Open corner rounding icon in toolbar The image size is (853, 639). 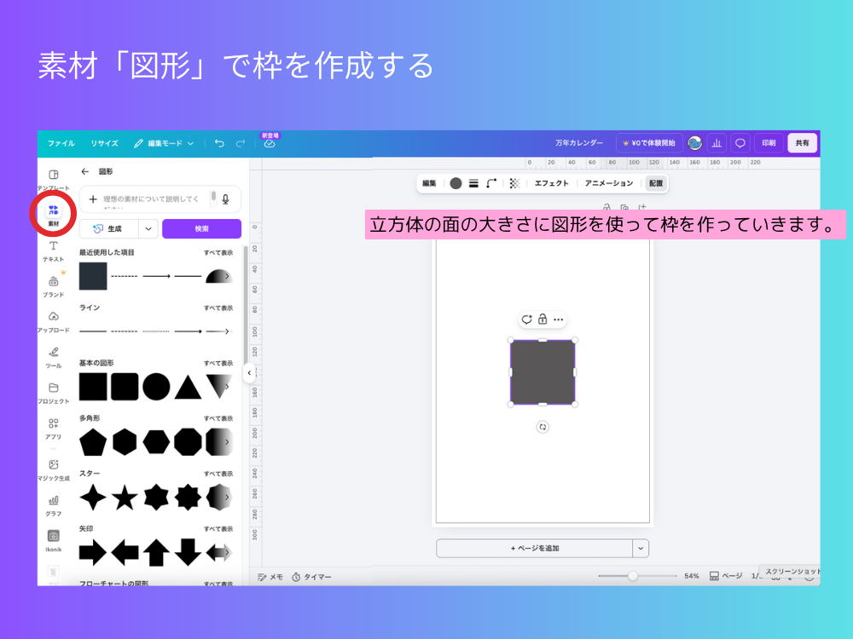pos(491,184)
